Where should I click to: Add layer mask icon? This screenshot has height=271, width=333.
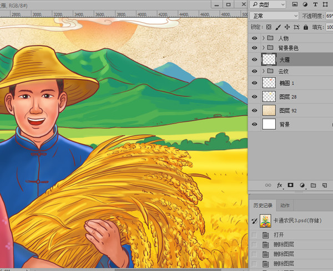290,185
